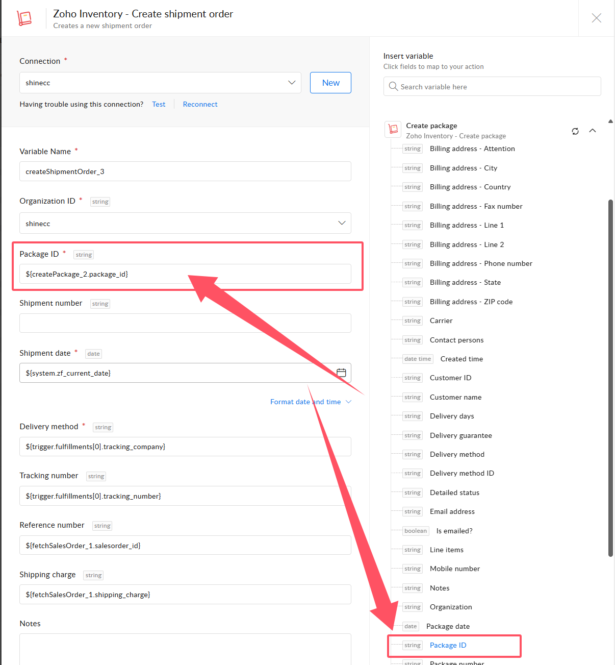615x665 pixels.
Task: Open the Organization ID dropdown
Action: point(185,223)
